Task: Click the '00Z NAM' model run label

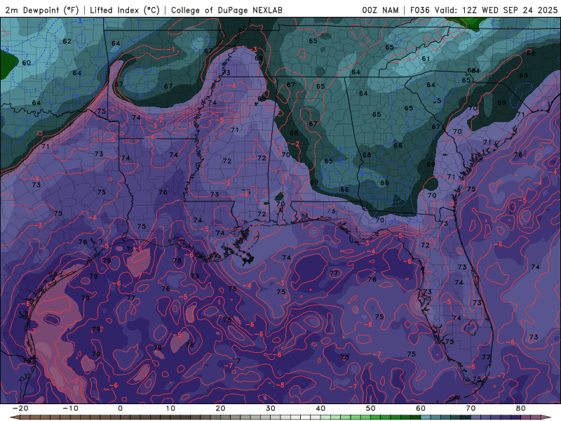Action: click(x=380, y=11)
